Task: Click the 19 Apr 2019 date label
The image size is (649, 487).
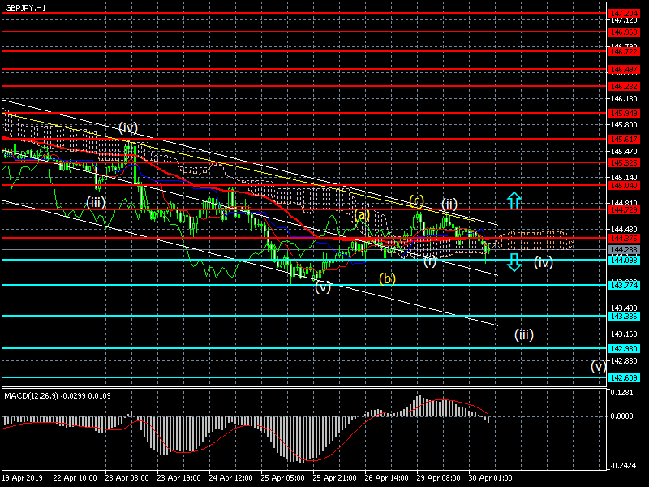Action: (23, 478)
